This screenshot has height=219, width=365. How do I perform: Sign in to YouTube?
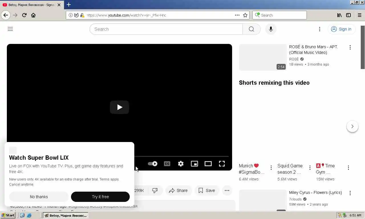(x=341, y=29)
